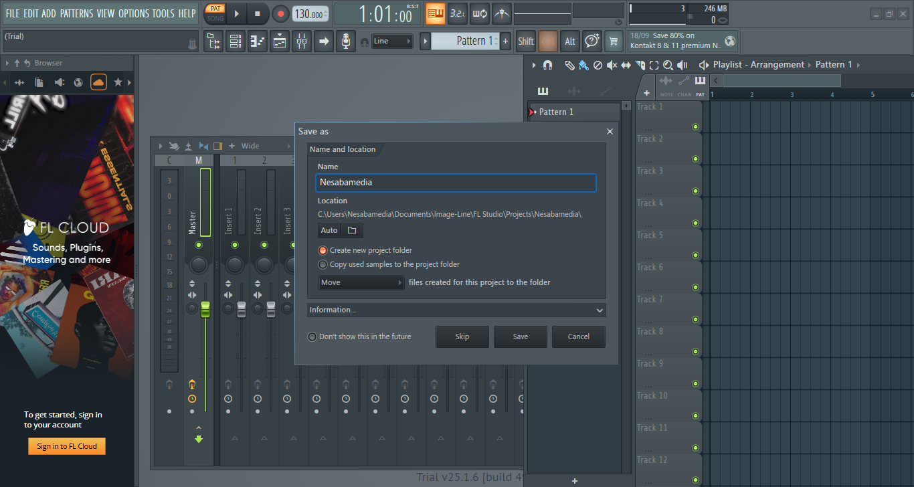
Task: Click the microphone recording icon
Action: click(x=345, y=41)
